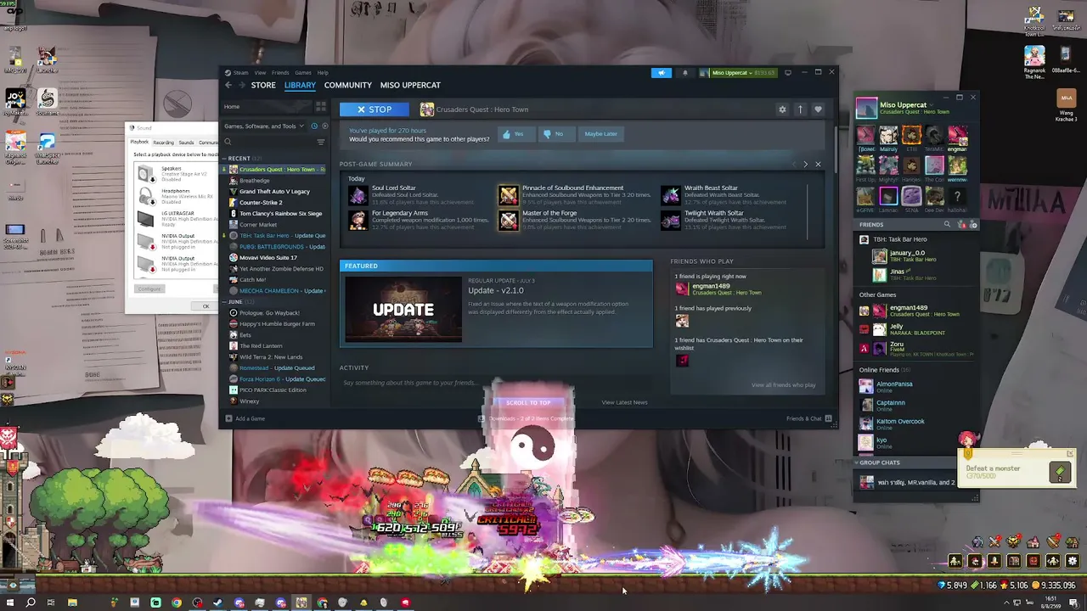Open Windows taskbar search icon
Viewport: 1087px width, 611px height.
tap(31, 603)
